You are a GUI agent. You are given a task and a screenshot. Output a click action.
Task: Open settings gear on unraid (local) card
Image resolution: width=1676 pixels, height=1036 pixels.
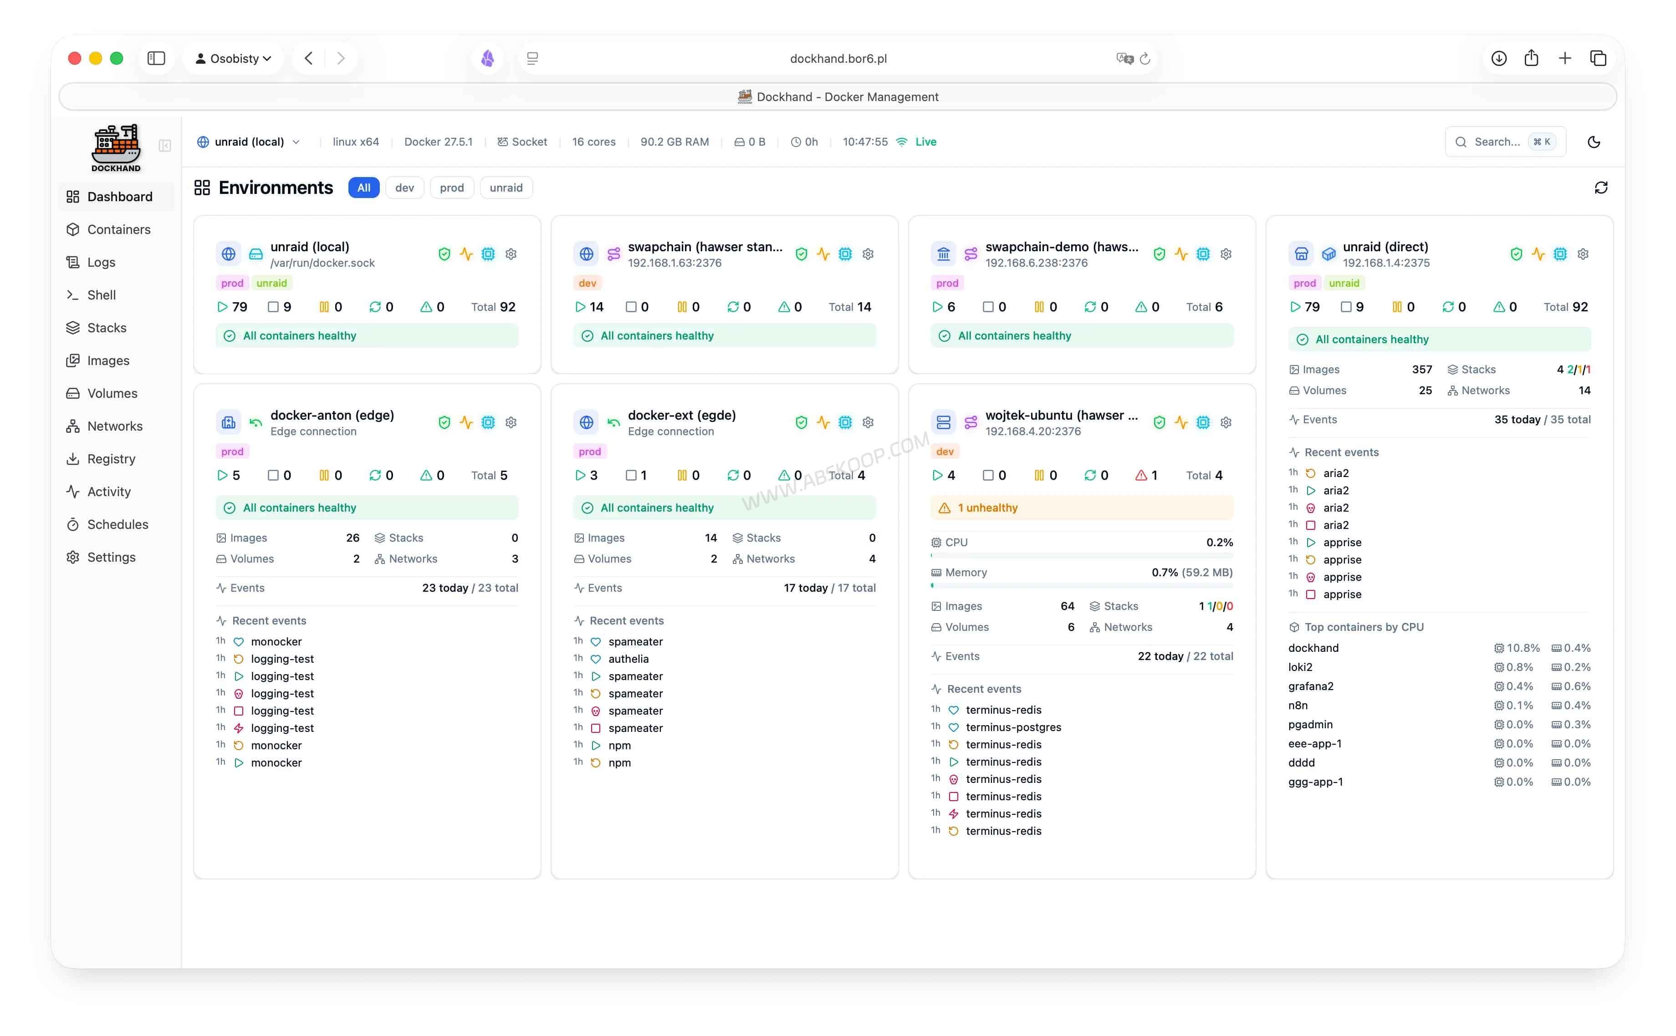pos(511,254)
